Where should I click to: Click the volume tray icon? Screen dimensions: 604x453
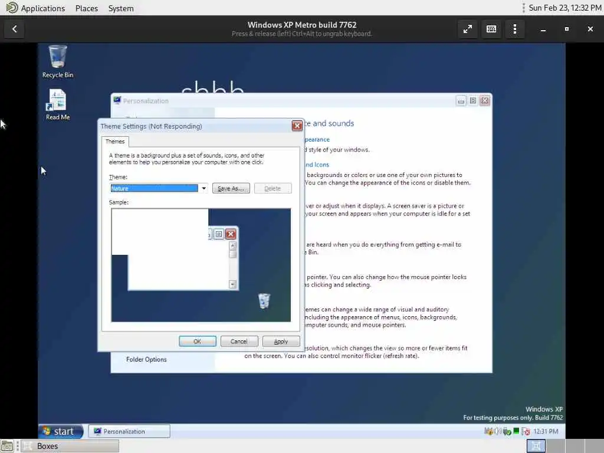pos(497,431)
